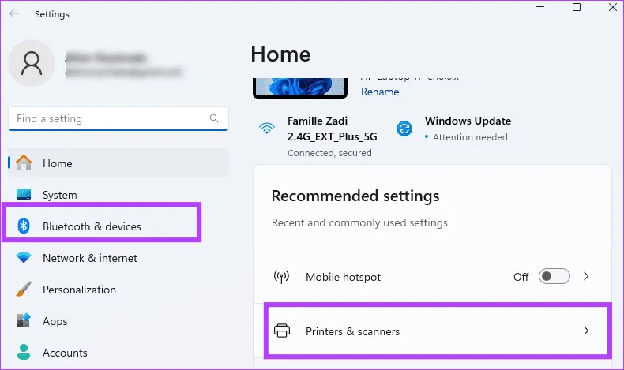This screenshot has width=624, height=370.
Task: Expand Mobile hotspot settings chevron
Action: [586, 277]
